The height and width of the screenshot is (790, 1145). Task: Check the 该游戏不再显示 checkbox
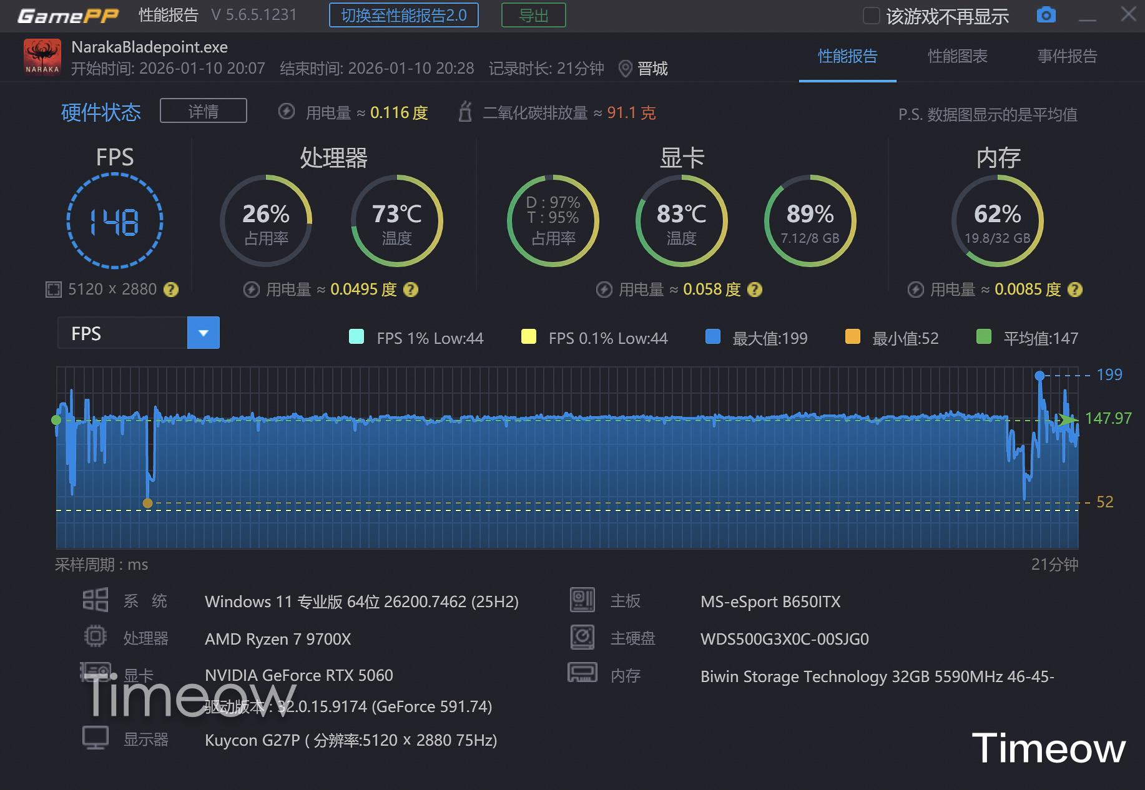(x=871, y=16)
